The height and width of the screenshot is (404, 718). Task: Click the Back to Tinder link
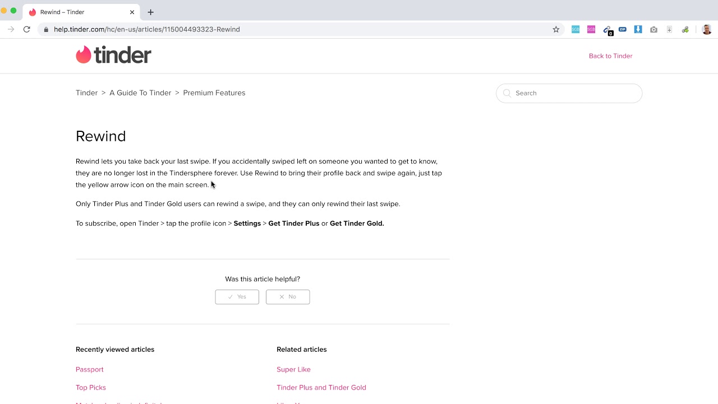(x=610, y=56)
